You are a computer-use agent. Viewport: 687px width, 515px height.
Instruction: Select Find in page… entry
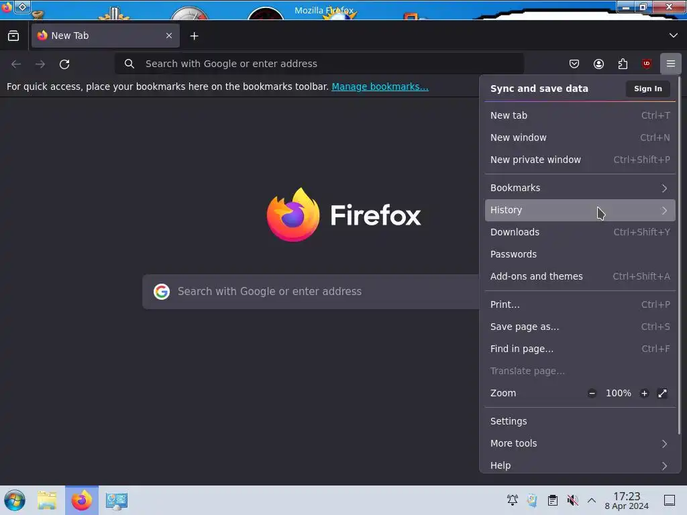point(580,349)
